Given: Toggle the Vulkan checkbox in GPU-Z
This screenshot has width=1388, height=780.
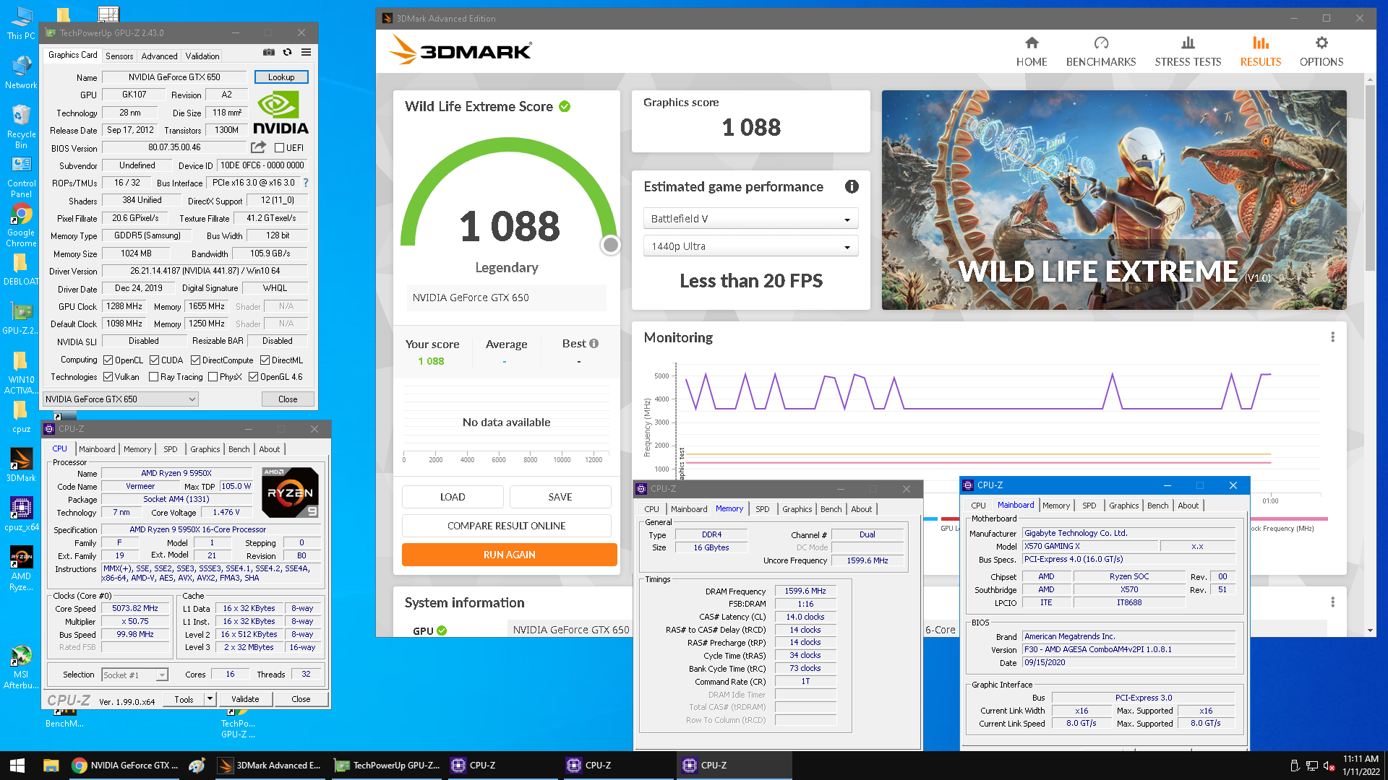Looking at the screenshot, I should tap(108, 377).
